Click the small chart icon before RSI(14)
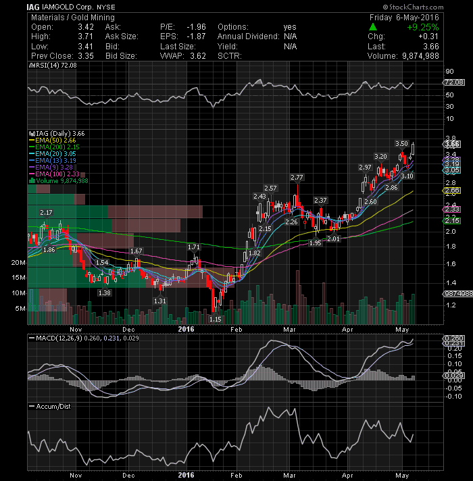473x481 pixels. pos(30,66)
